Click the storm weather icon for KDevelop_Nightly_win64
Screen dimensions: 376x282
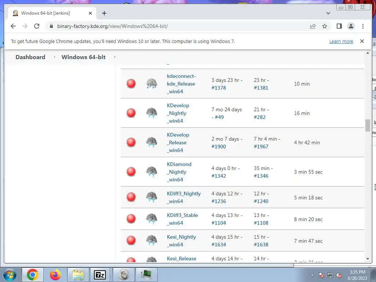tap(152, 113)
